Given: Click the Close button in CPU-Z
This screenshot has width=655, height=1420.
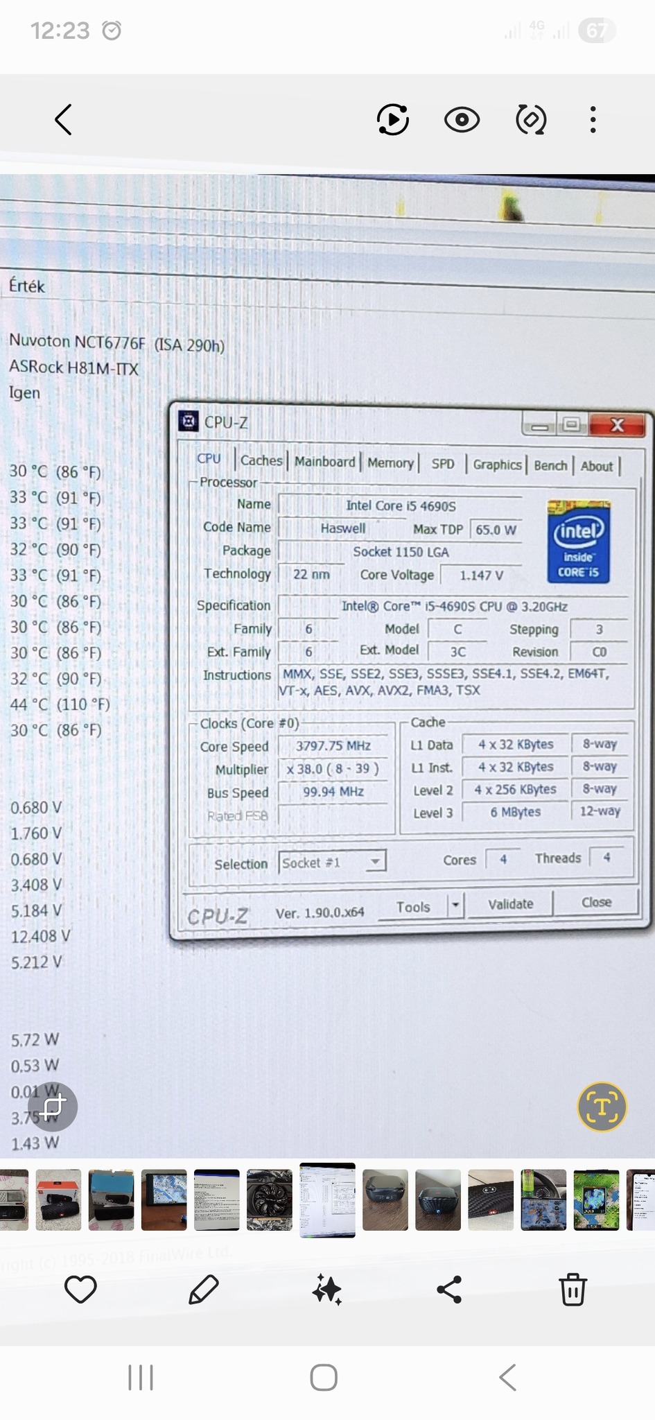Looking at the screenshot, I should [x=596, y=901].
